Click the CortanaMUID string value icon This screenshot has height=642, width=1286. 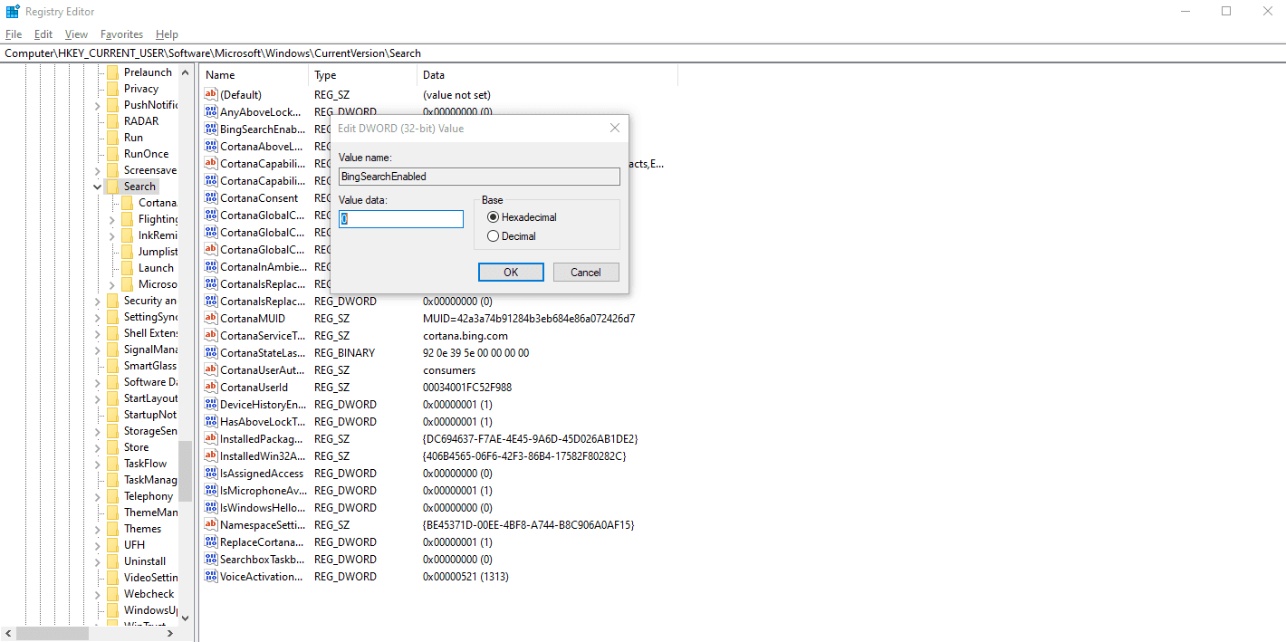[x=209, y=318]
